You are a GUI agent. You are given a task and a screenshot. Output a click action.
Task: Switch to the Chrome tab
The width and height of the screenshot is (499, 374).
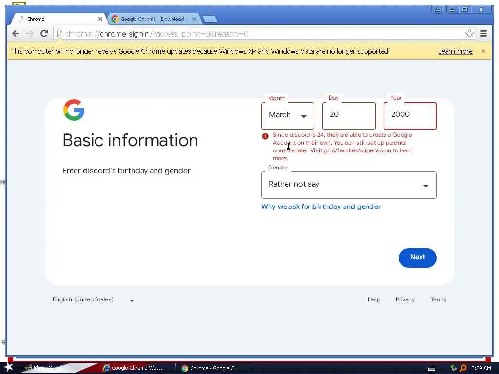click(x=59, y=19)
